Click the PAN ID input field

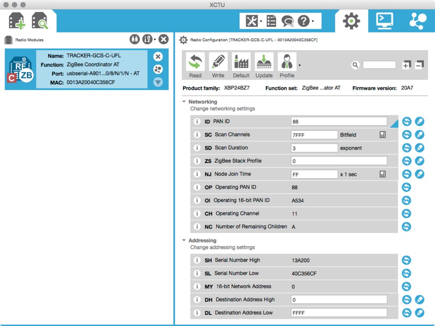(339, 121)
